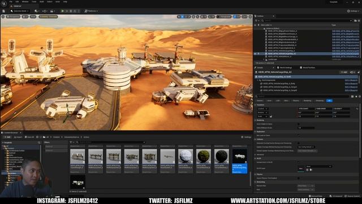Select the Rendering filter in Details
Screen dimensions: 362x204
click(307, 101)
